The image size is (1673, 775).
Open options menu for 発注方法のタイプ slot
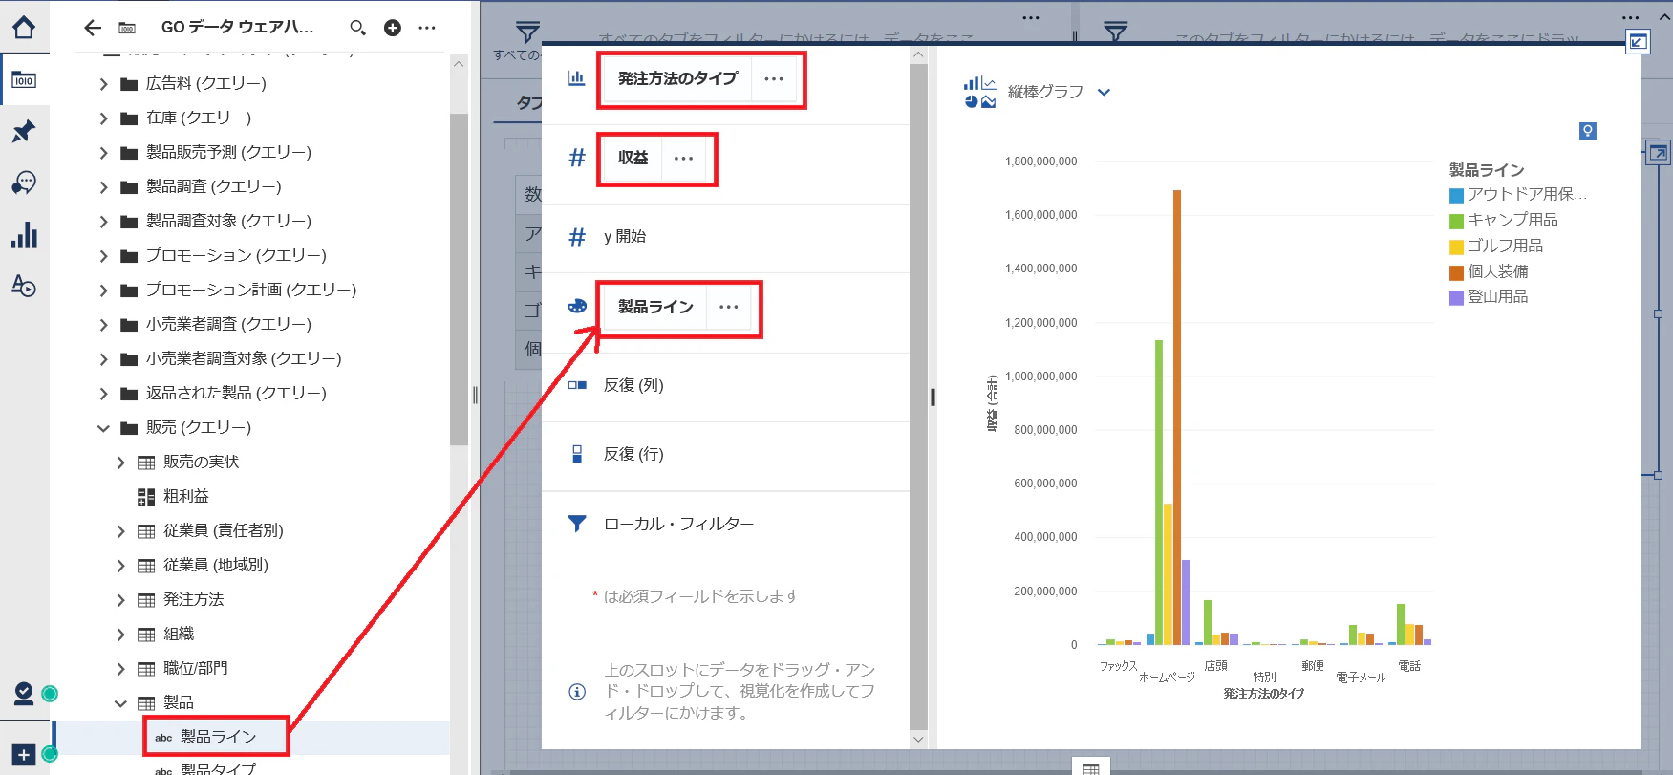[774, 79]
